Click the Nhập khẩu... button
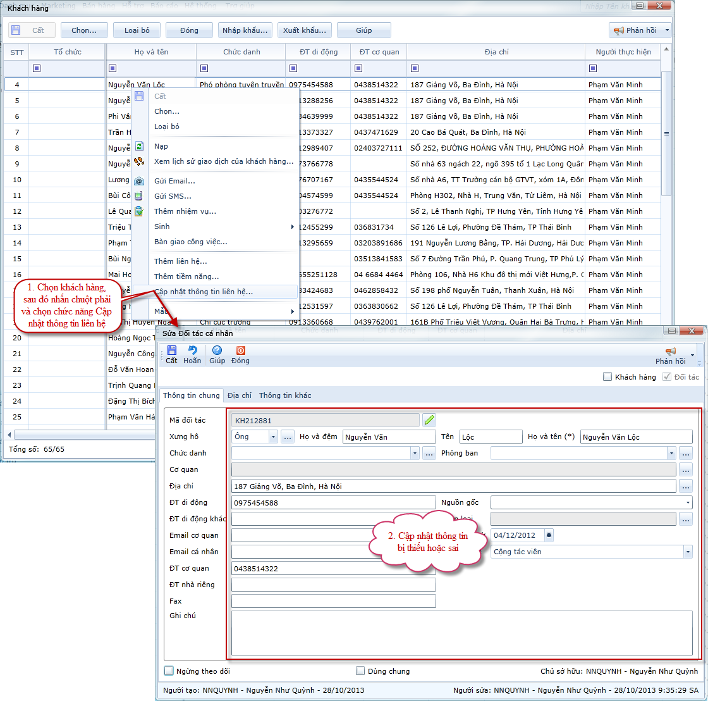Viewport: 708px width, 701px height. click(246, 30)
